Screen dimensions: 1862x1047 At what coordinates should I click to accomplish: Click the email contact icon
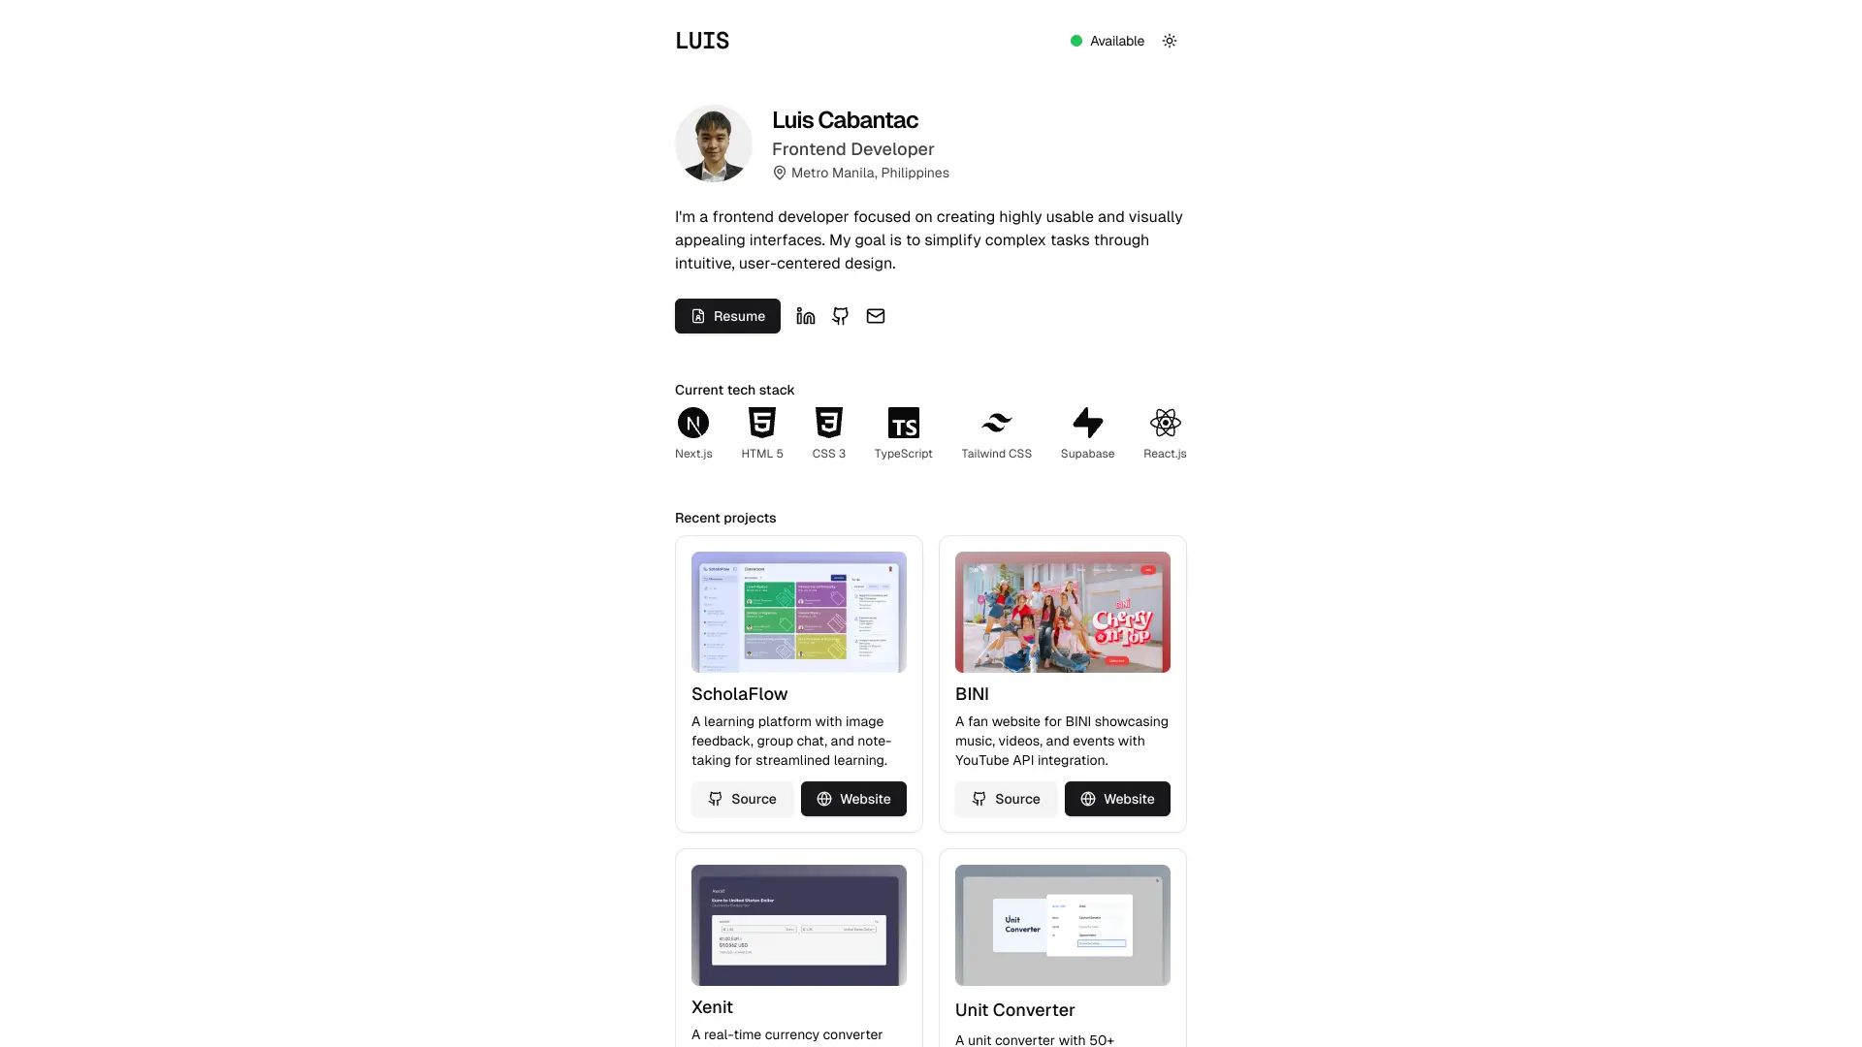click(875, 316)
